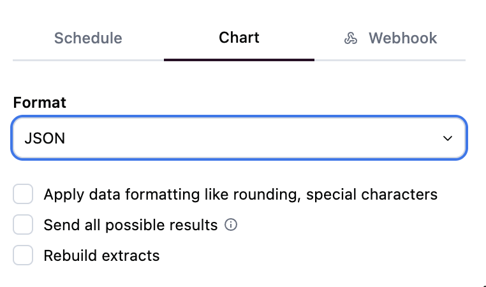Select the Chart tab
486x287 pixels.
pos(239,38)
